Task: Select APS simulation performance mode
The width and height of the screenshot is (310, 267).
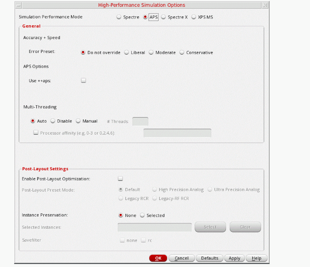Action: point(145,17)
